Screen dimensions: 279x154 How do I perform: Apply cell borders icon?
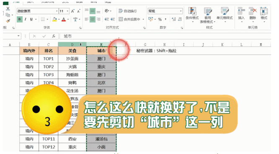click(43, 19)
